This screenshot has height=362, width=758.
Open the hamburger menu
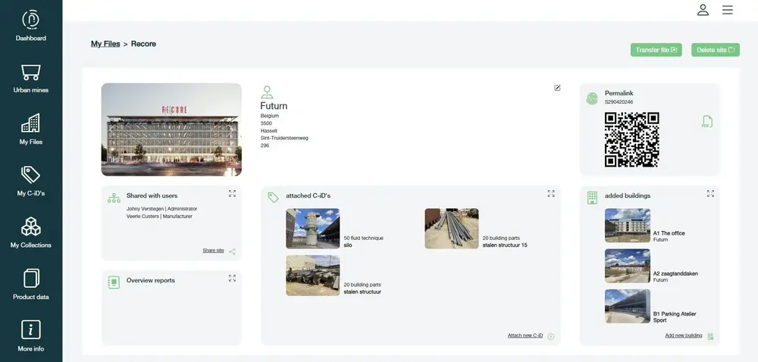pos(728,10)
